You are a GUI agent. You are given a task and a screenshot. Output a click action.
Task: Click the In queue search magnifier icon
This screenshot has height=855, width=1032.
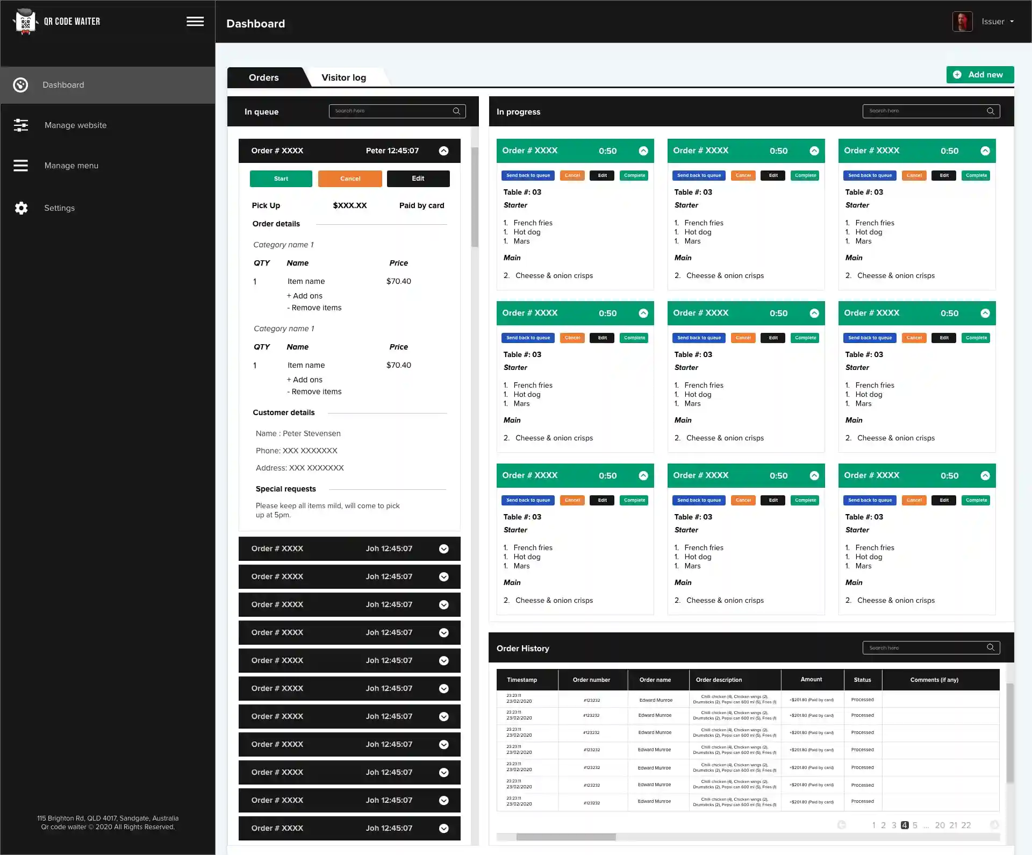tap(456, 111)
